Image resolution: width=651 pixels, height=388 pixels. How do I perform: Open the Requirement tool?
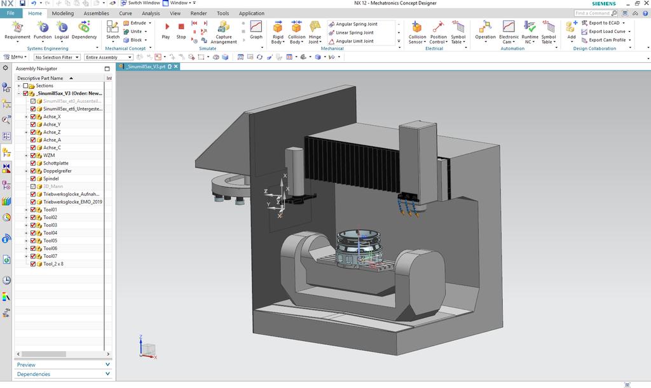(17, 30)
